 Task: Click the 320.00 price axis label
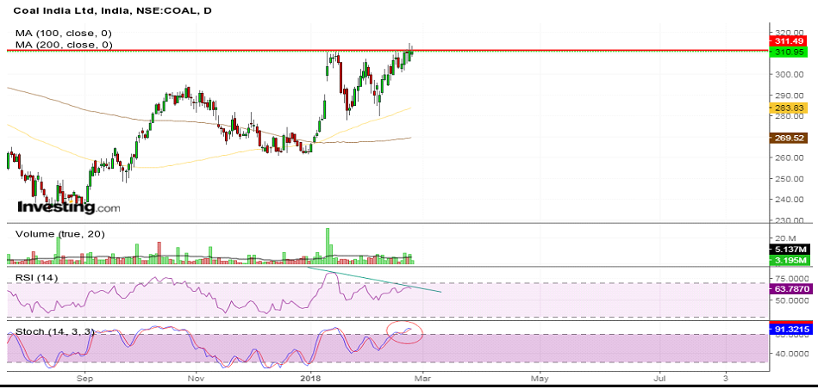[789, 32]
